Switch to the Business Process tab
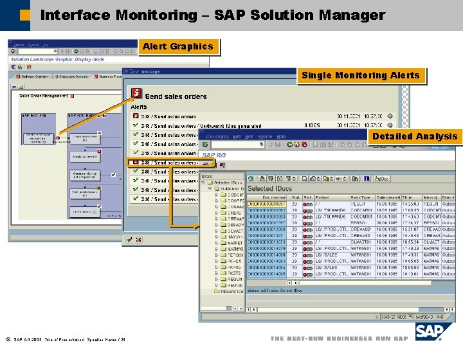 click(108, 76)
